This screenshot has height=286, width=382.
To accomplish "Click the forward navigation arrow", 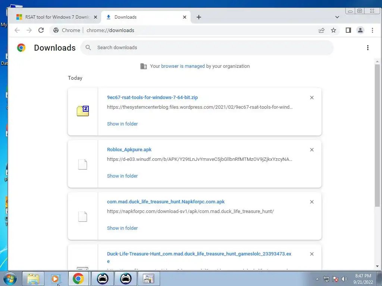I will pyautogui.click(x=29, y=30).
